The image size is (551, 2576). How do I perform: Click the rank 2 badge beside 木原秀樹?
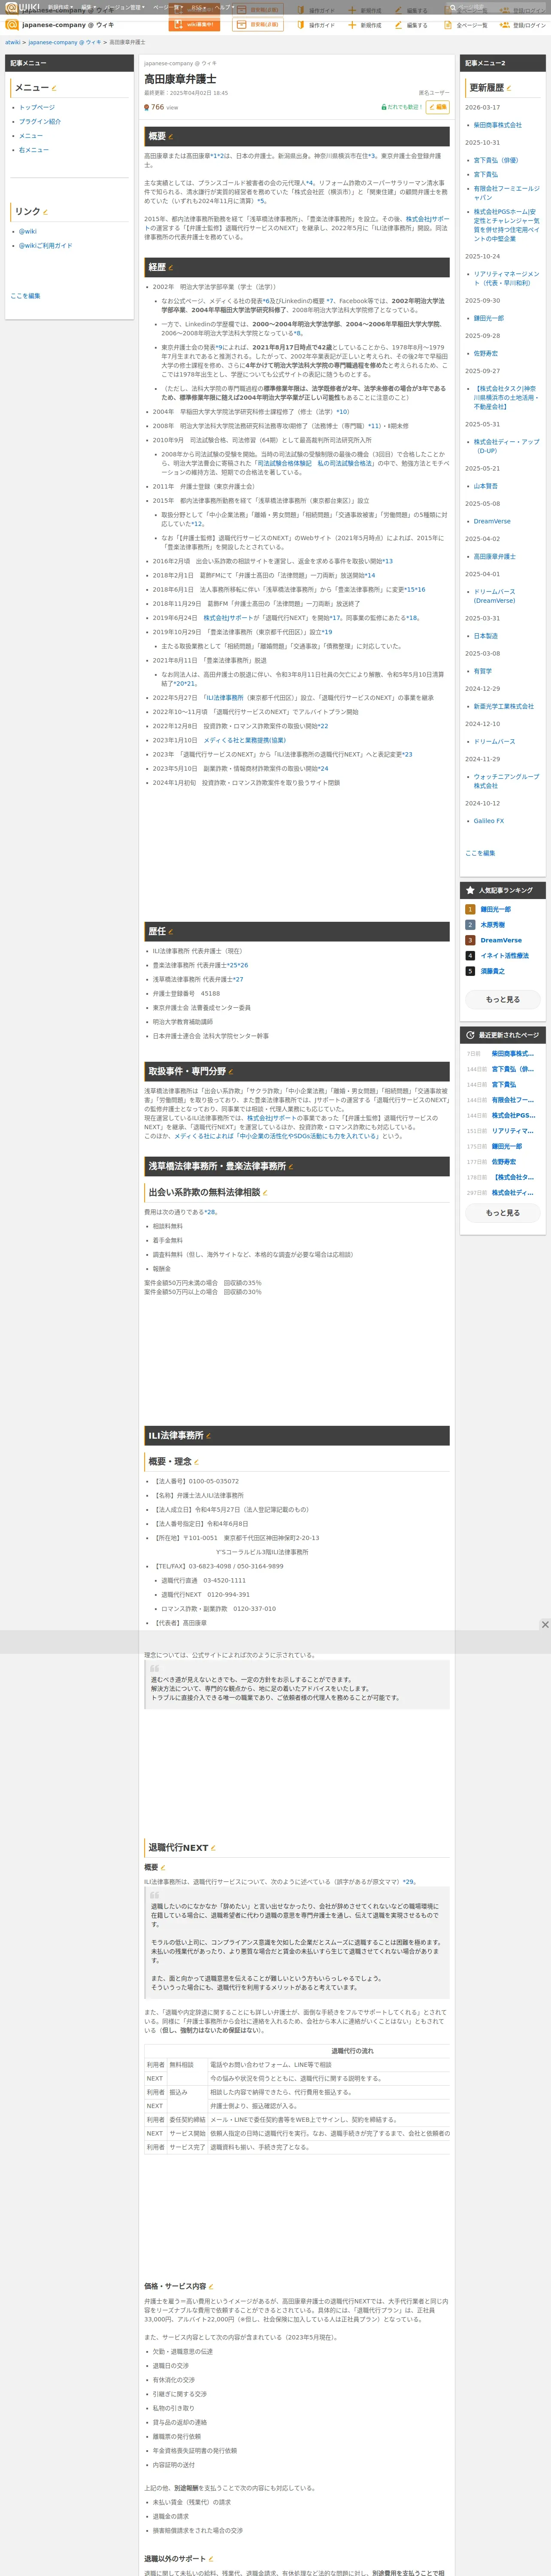pyautogui.click(x=470, y=925)
